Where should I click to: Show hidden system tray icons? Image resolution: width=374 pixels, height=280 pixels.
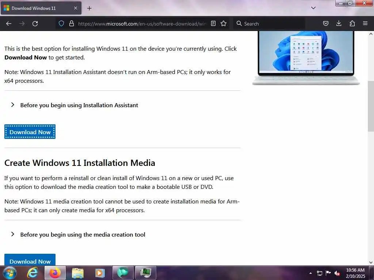pos(310,273)
